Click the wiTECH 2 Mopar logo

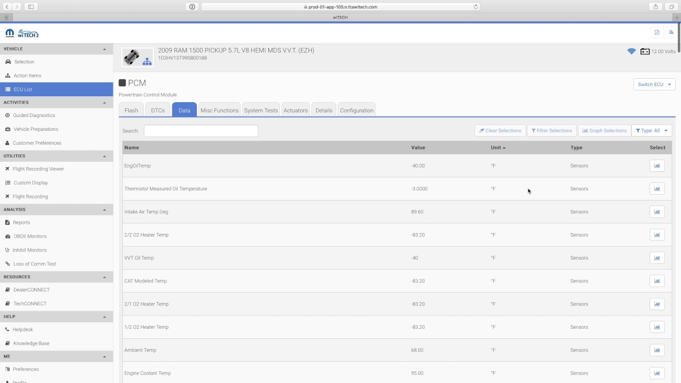tap(22, 33)
